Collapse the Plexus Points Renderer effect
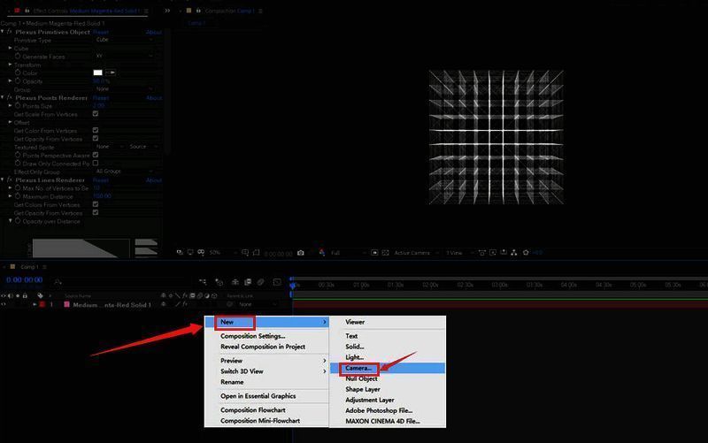The image size is (708, 443). [x=4, y=98]
